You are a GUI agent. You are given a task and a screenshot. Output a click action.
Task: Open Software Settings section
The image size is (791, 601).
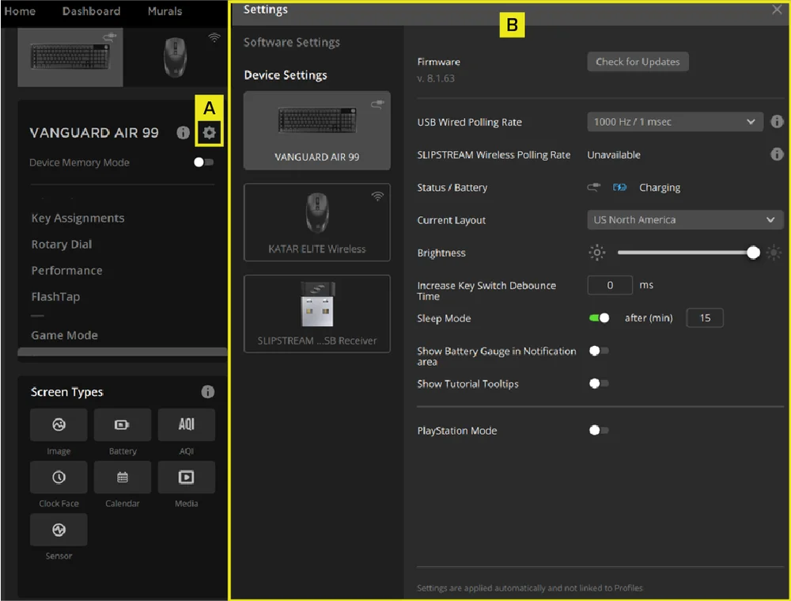pos(291,42)
